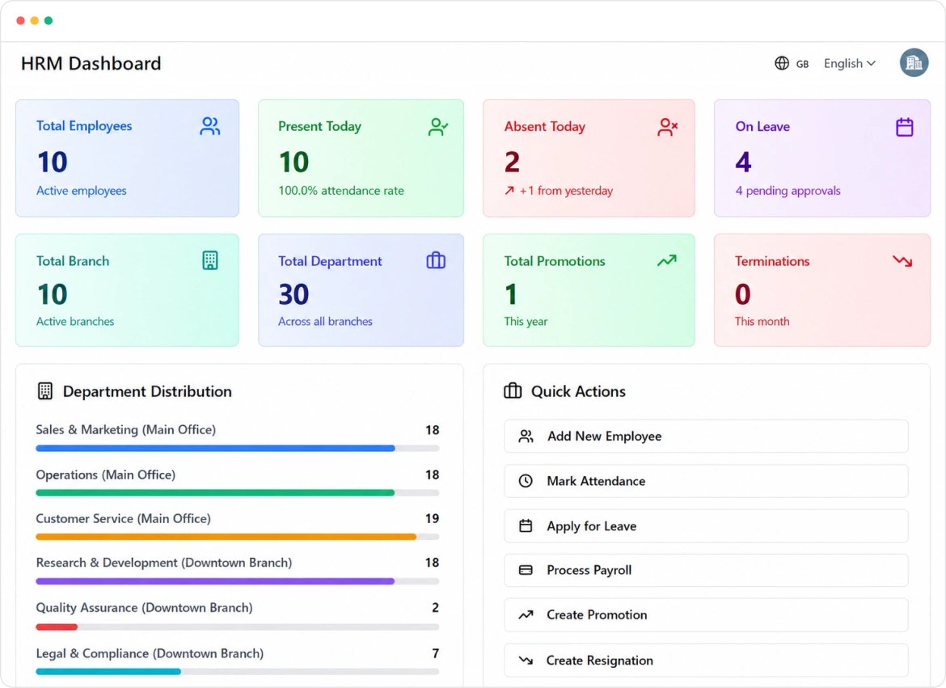Viewport: 946px width, 688px height.
Task: Click the arrow-up icon in Create Promotion
Action: click(526, 615)
